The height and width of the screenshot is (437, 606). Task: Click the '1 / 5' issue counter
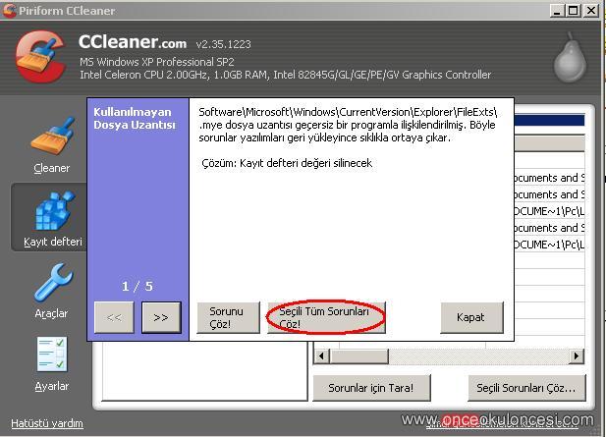click(x=138, y=287)
